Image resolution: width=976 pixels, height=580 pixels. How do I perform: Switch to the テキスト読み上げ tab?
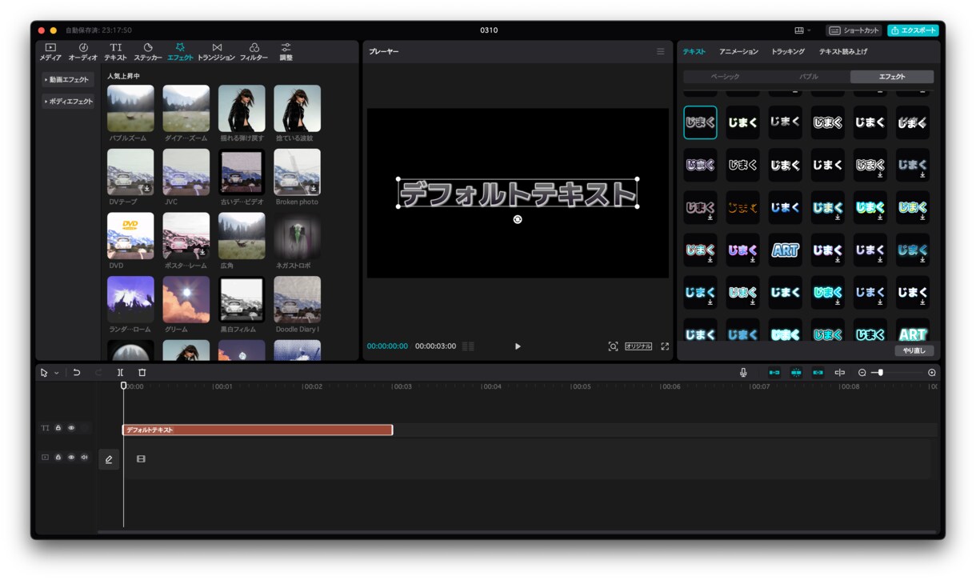click(843, 51)
